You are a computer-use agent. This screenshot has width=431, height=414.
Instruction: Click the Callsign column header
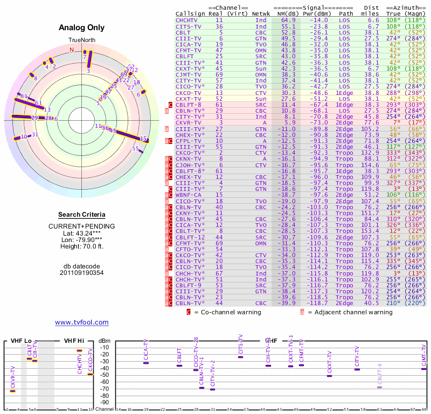189,13
